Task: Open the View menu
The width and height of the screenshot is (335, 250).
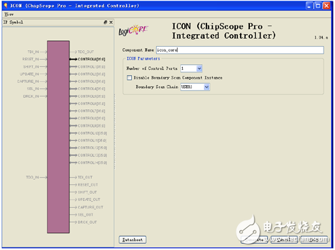Action: coord(9,14)
